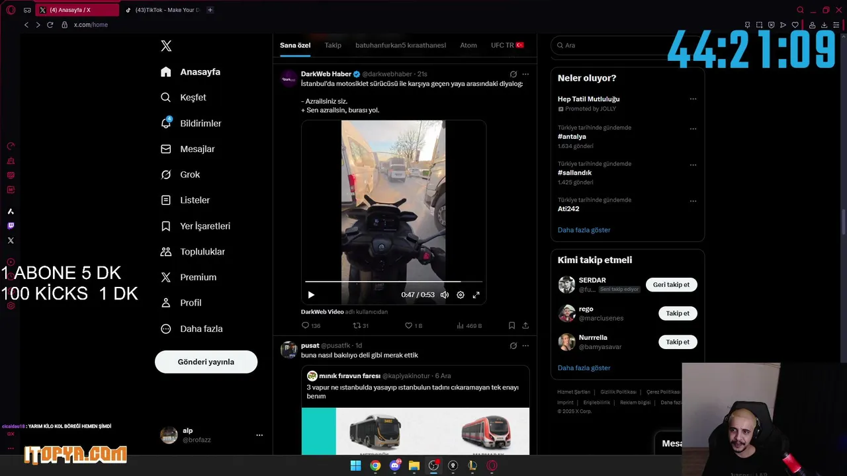The image size is (847, 476).
Task: Open DarkWeb Haber profile avatar
Action: (289, 79)
